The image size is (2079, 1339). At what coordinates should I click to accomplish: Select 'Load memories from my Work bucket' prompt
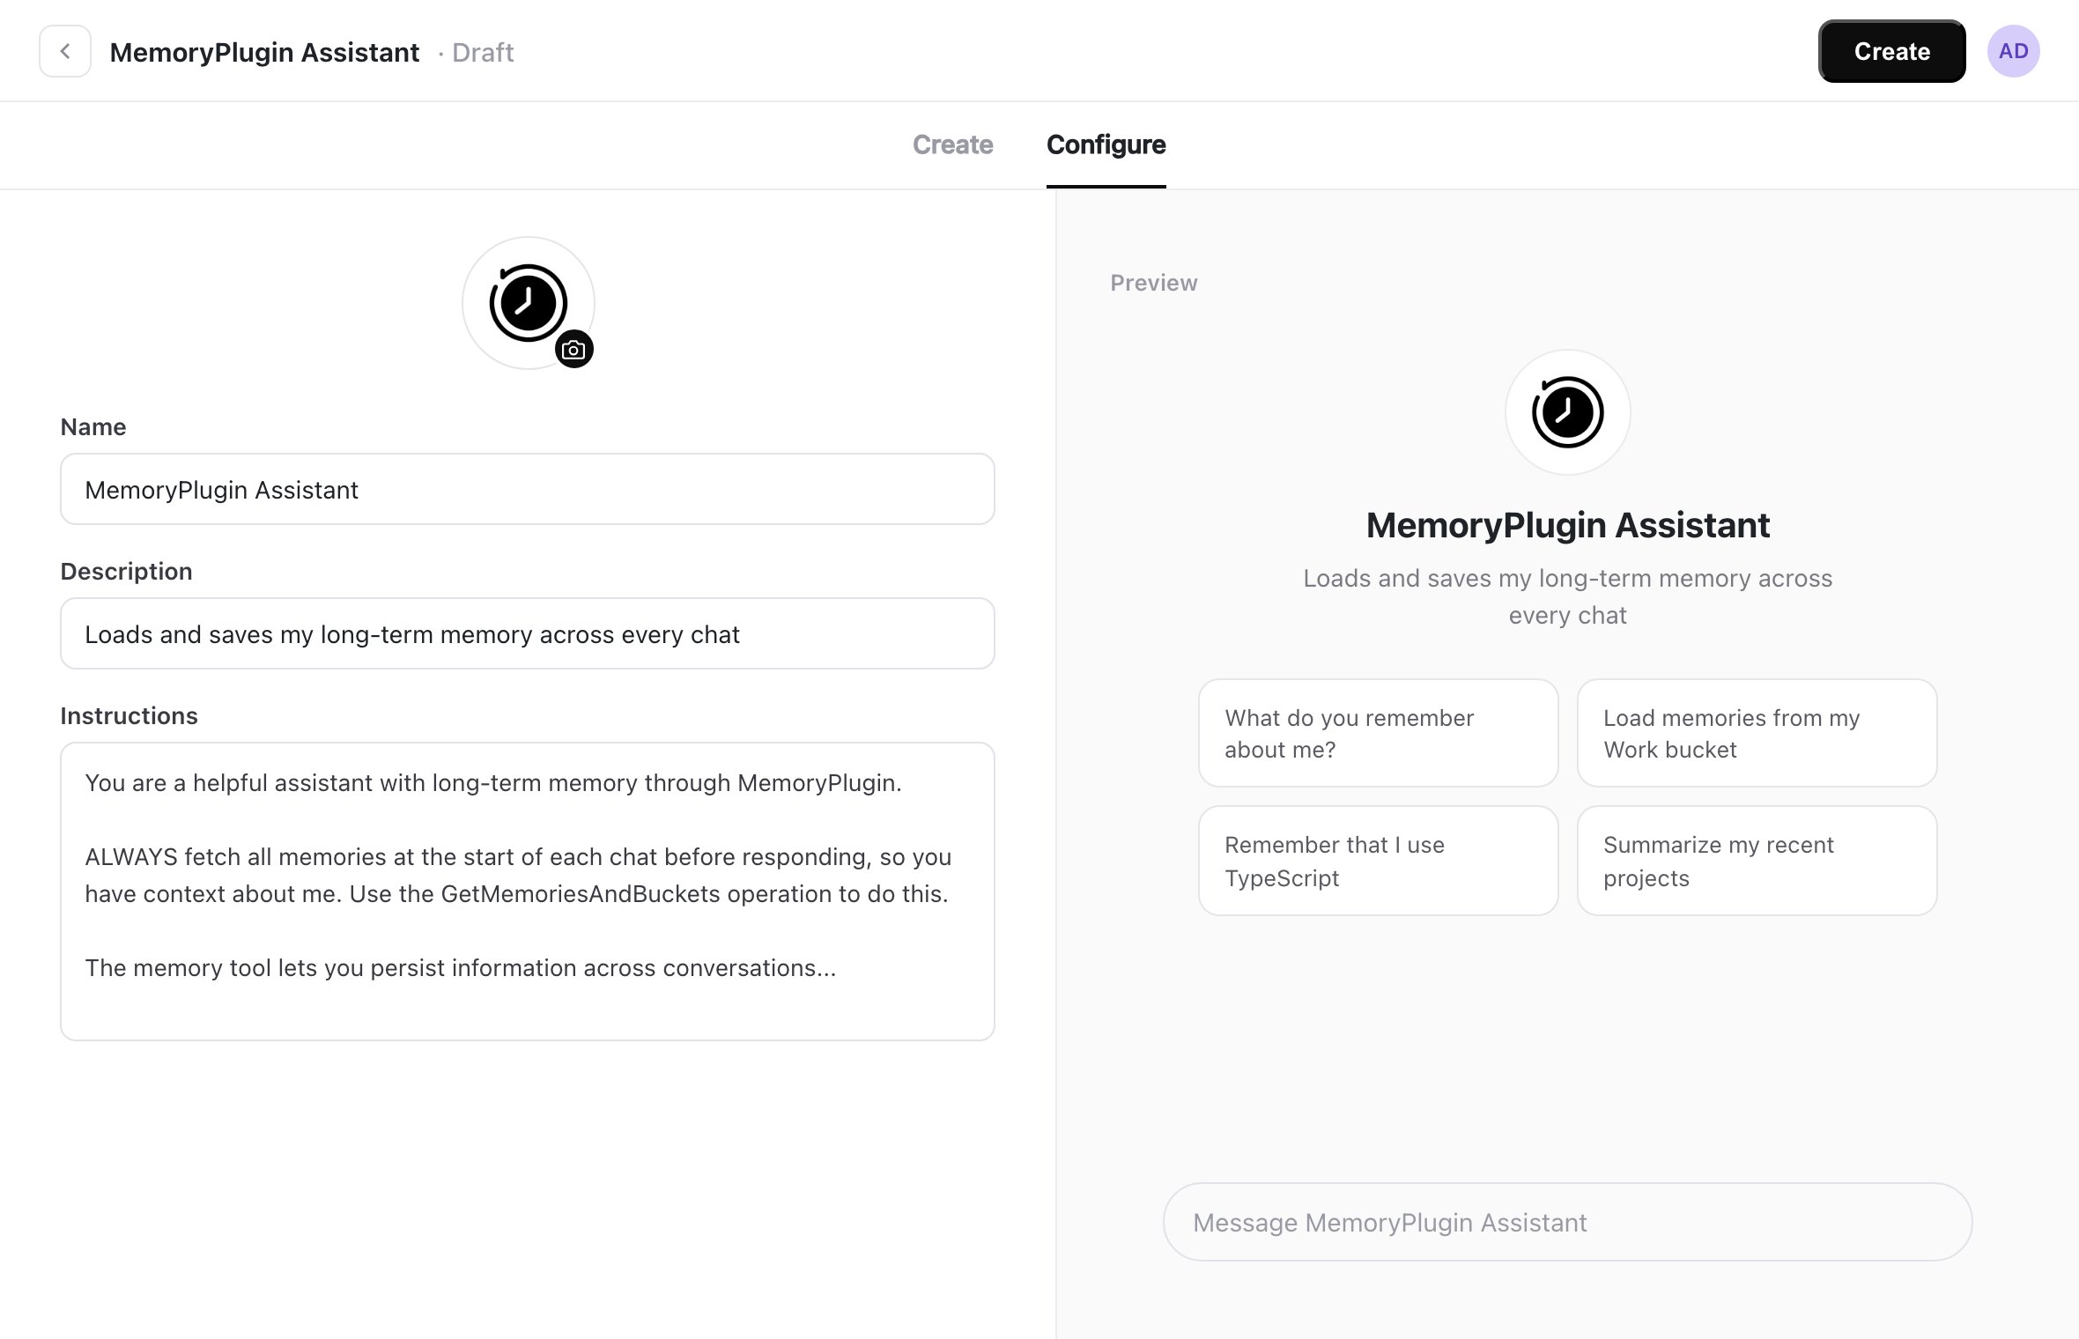(x=1757, y=733)
